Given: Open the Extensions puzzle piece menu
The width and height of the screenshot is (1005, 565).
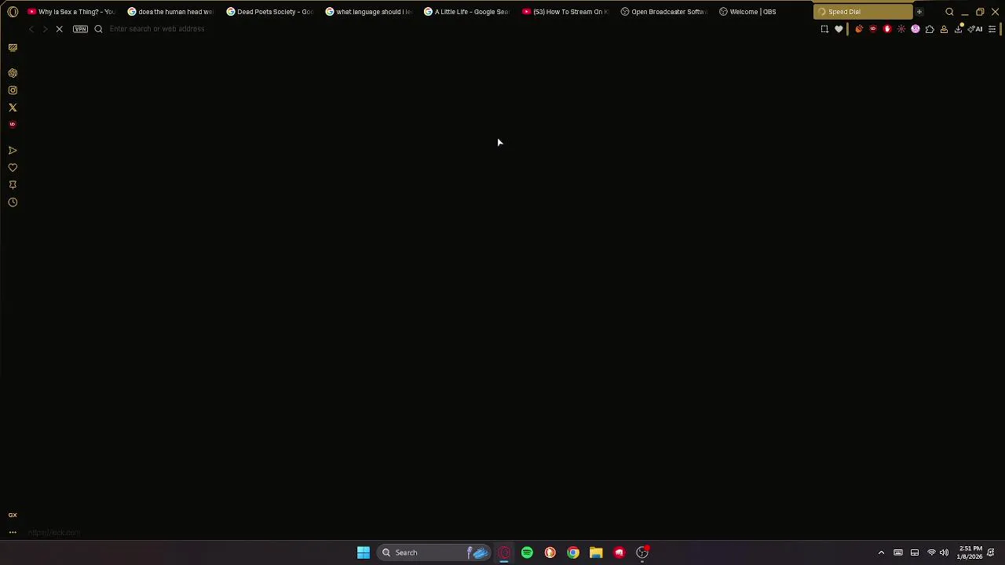Looking at the screenshot, I should pos(930,29).
